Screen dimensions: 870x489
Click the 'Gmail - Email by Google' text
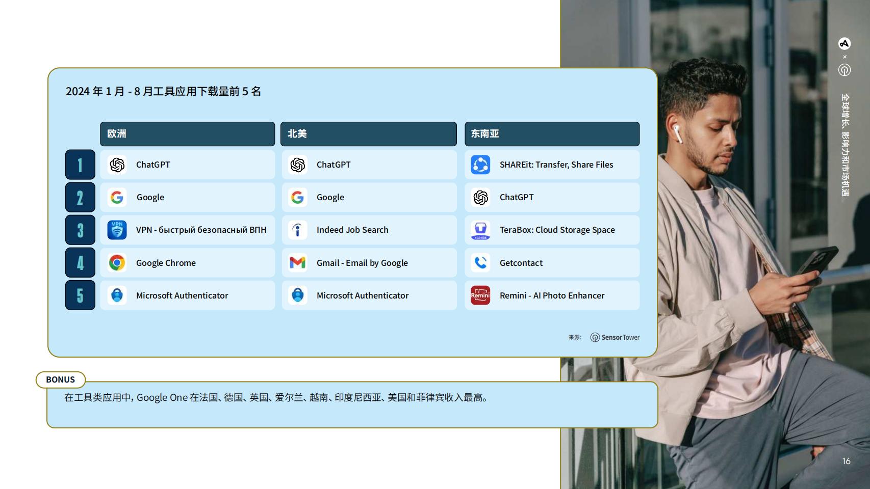coord(362,263)
